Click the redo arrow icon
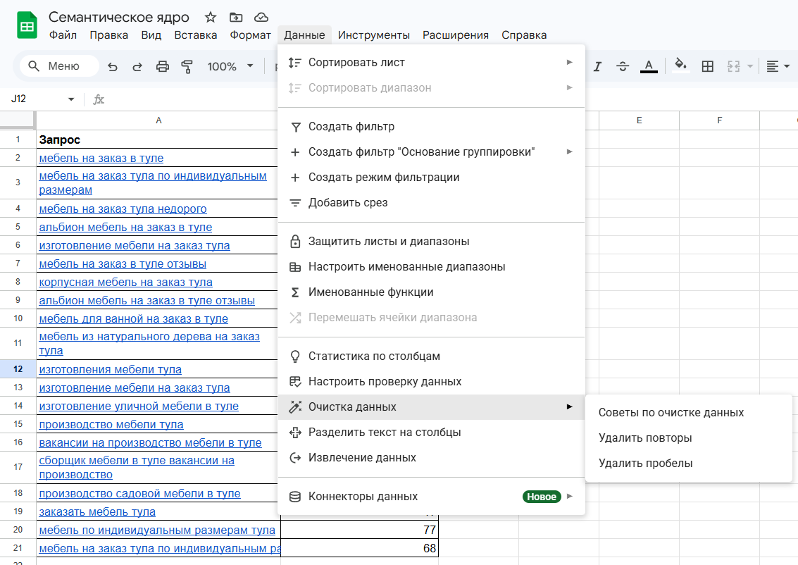 click(137, 67)
